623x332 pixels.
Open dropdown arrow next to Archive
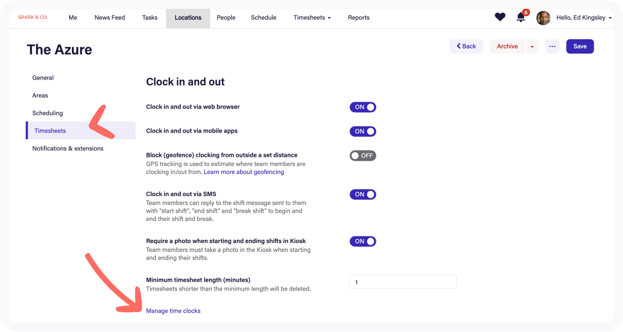point(532,46)
